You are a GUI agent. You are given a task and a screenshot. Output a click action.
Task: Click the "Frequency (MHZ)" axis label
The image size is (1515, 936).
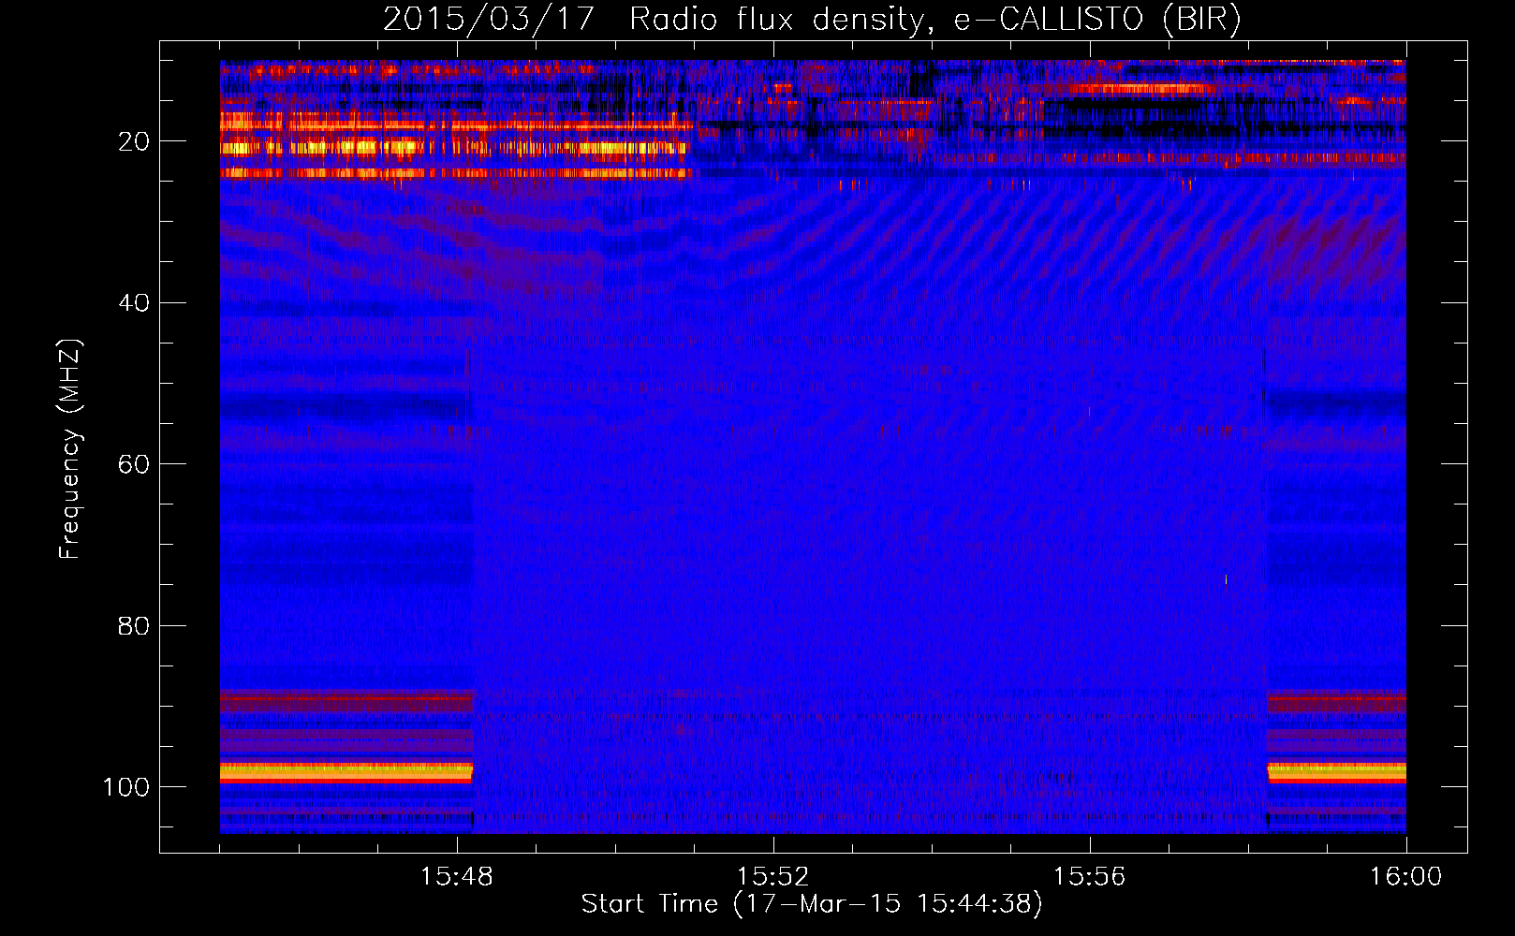(70, 449)
